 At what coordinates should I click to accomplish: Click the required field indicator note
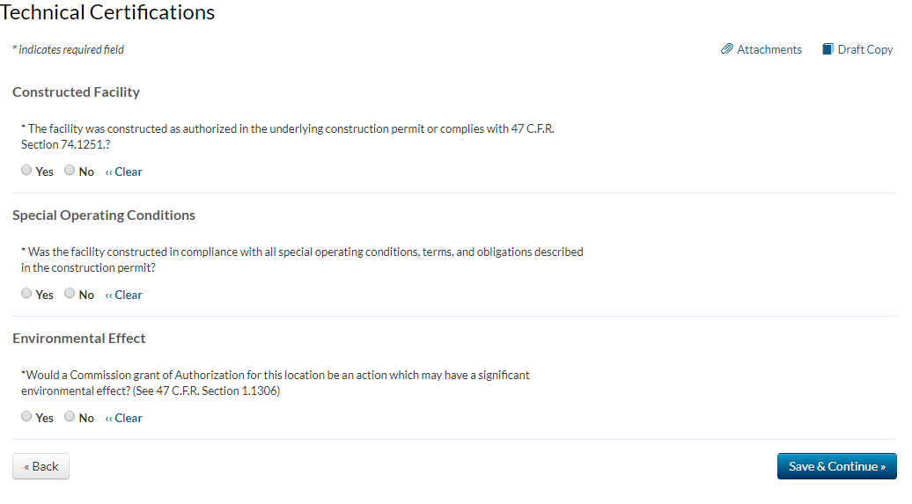click(x=68, y=50)
